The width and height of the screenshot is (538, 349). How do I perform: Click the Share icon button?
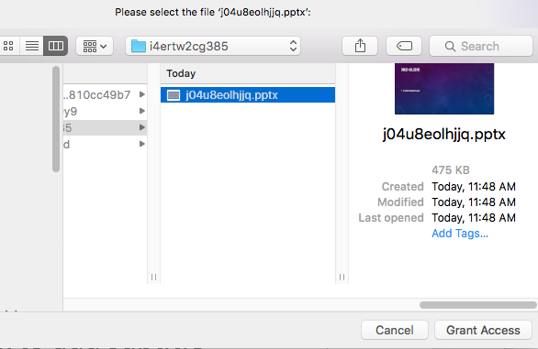(x=360, y=46)
